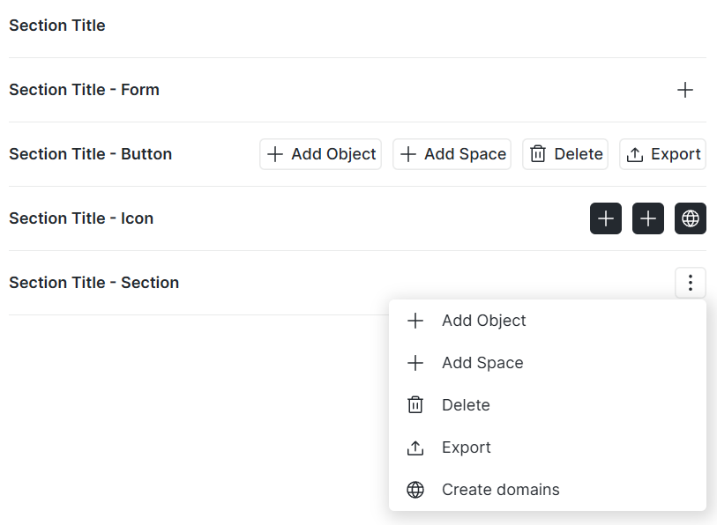Choose Export in the dropdown menu

click(x=466, y=447)
